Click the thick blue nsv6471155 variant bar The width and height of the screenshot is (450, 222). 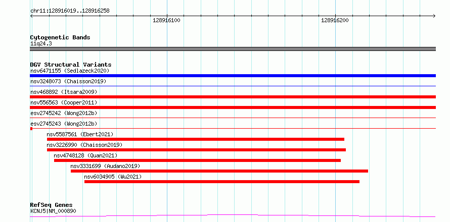(233, 76)
